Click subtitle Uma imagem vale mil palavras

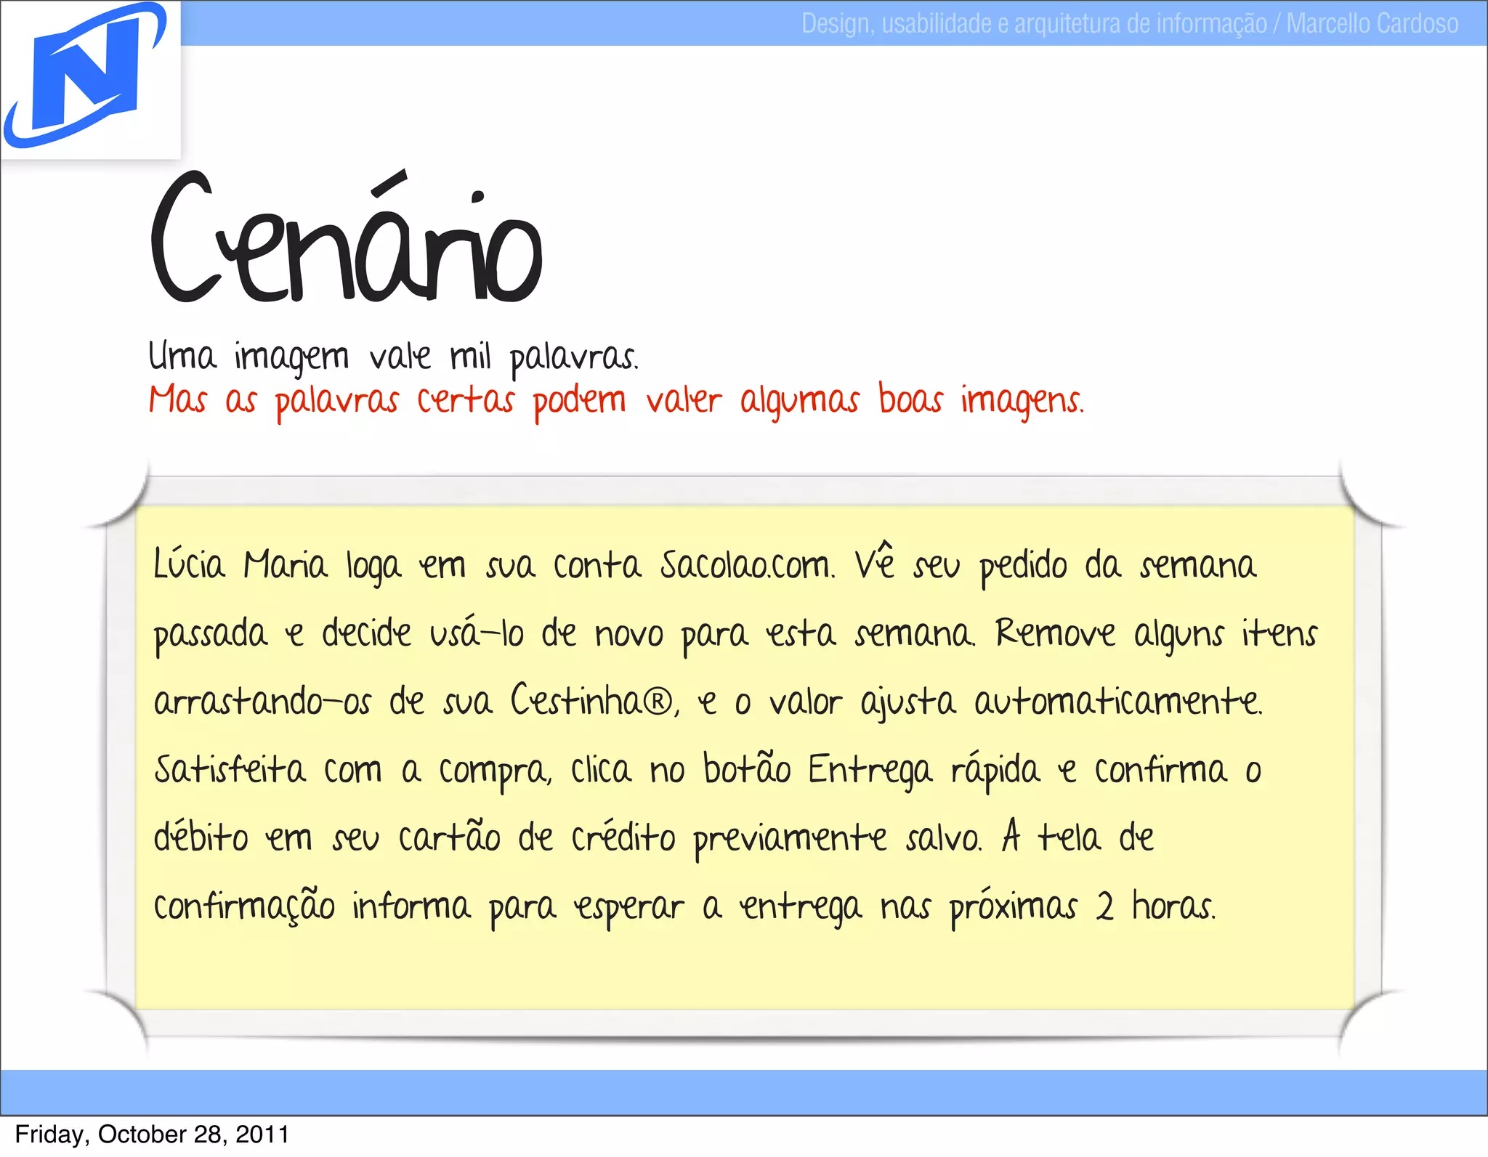click(x=393, y=357)
